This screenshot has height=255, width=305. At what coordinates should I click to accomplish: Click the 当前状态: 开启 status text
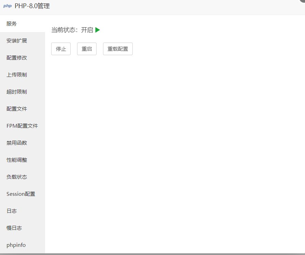(x=72, y=30)
